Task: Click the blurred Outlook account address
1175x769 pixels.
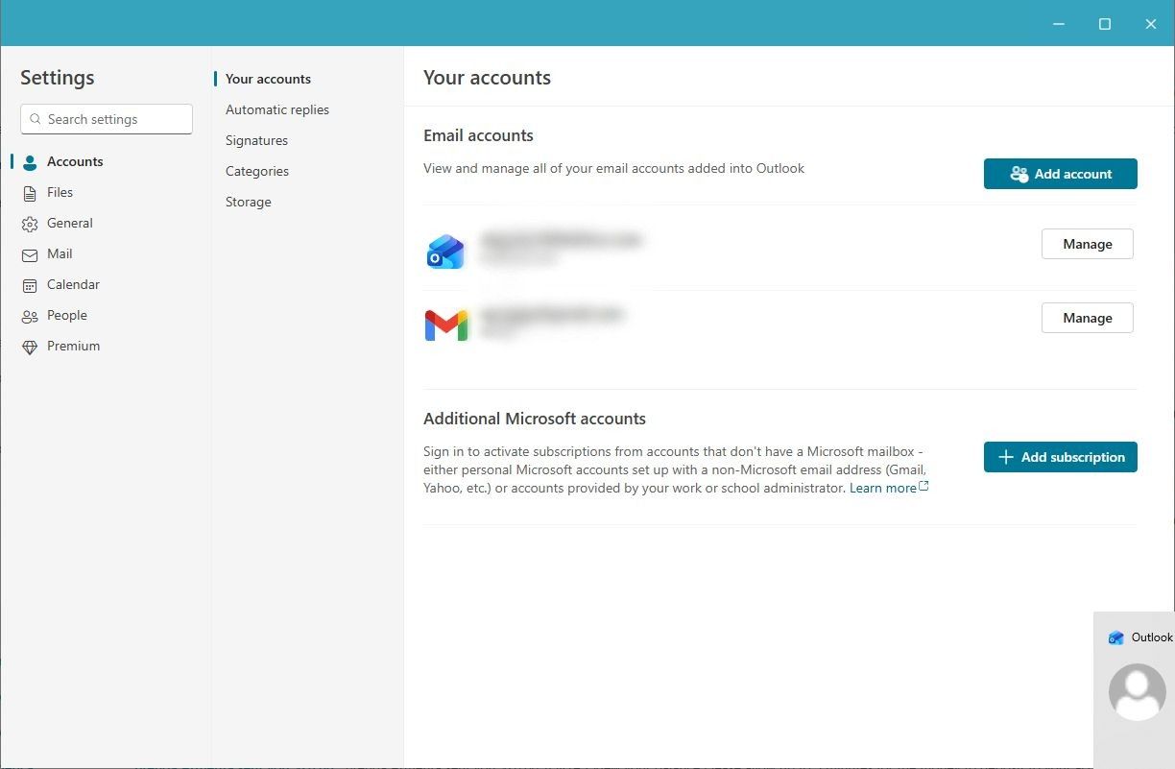Action: click(x=561, y=240)
